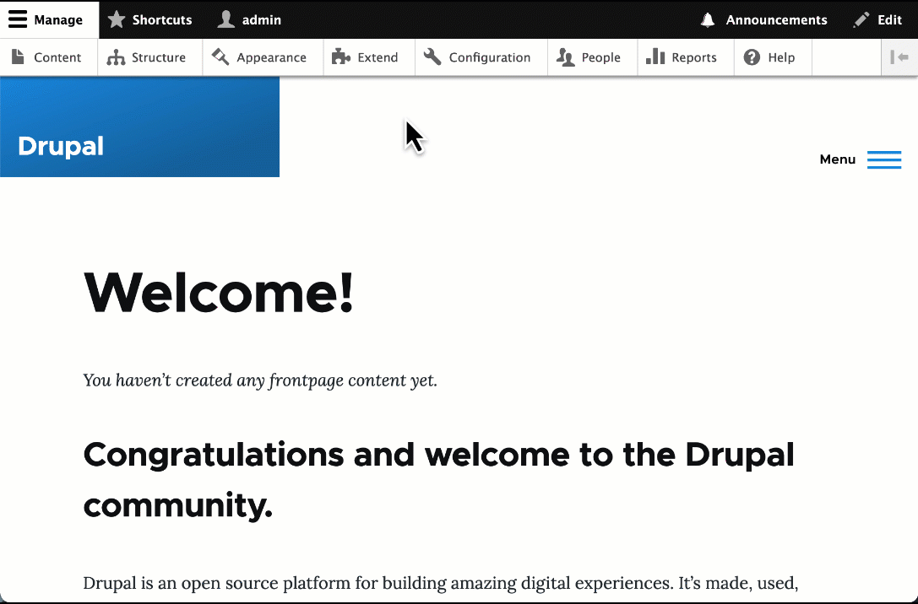
Task: Open the Extend admin menu
Action: click(369, 57)
